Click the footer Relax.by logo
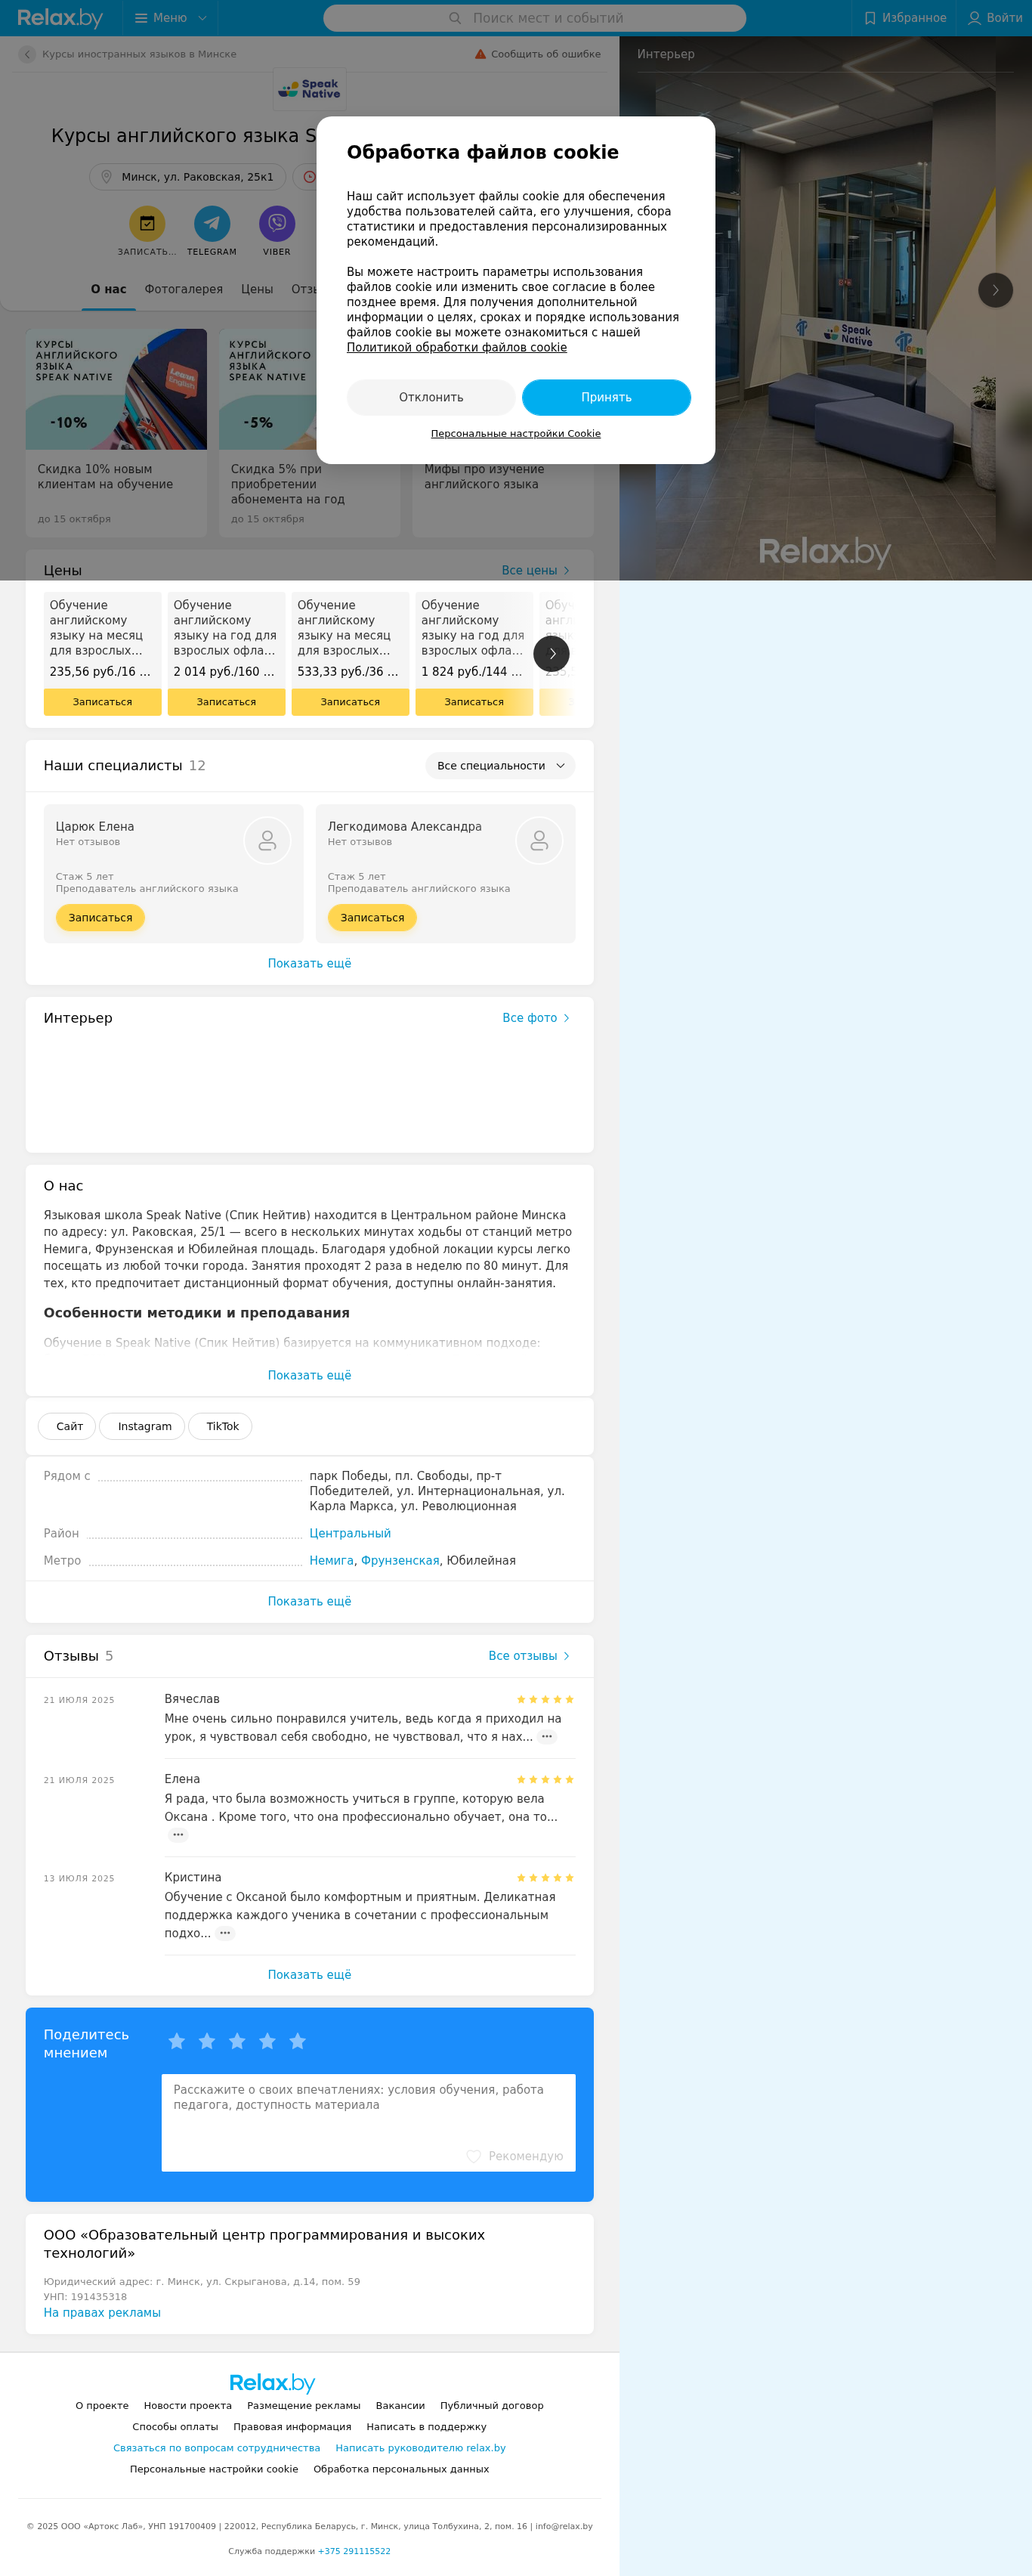Screen dimensions: 1032x2576 (x=272, y=2383)
